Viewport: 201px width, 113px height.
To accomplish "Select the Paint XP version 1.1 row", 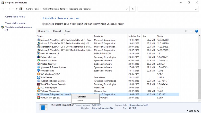I will 108,53.
